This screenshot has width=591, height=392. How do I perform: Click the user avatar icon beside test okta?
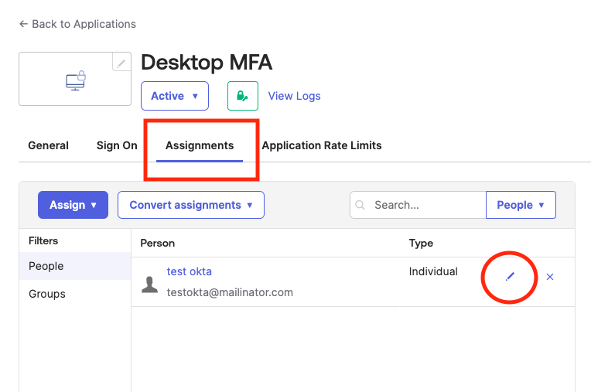click(150, 284)
